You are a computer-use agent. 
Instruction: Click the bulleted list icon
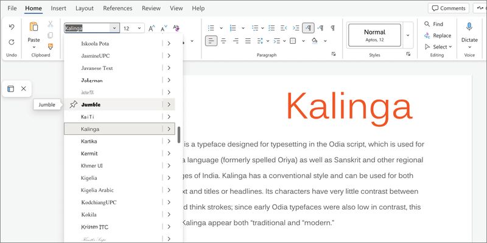tap(212, 28)
